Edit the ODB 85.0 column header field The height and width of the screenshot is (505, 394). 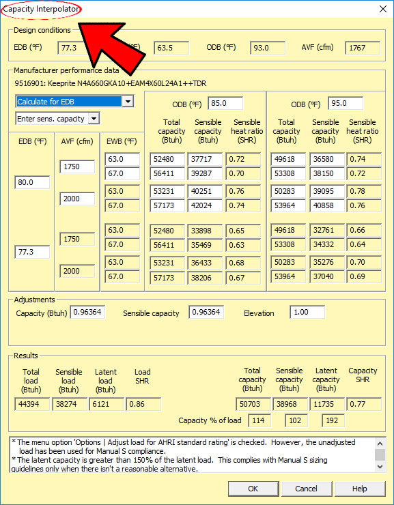(225, 104)
